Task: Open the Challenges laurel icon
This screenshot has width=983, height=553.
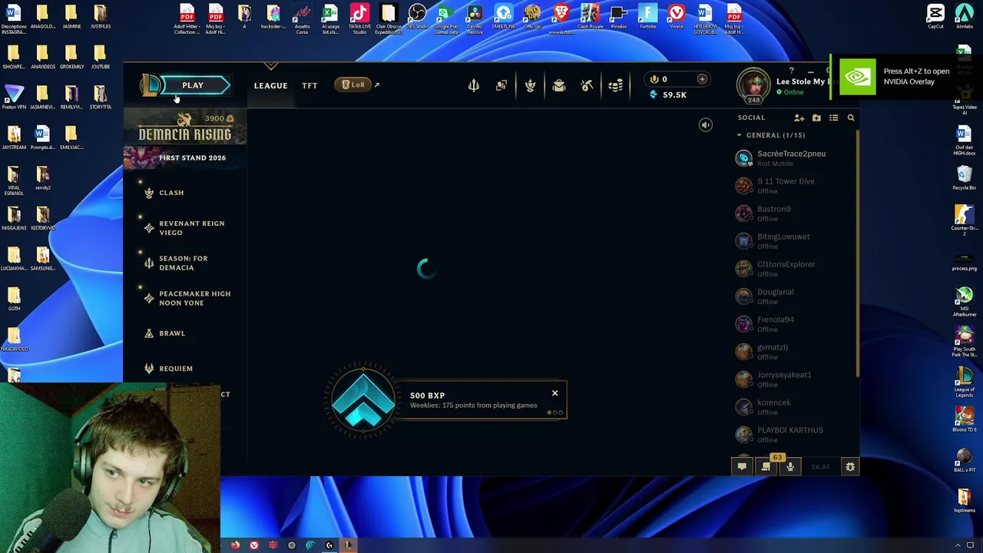Action: 530,86
